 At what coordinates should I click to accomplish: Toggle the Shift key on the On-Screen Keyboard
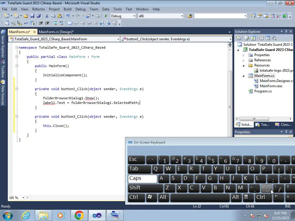pos(145,188)
